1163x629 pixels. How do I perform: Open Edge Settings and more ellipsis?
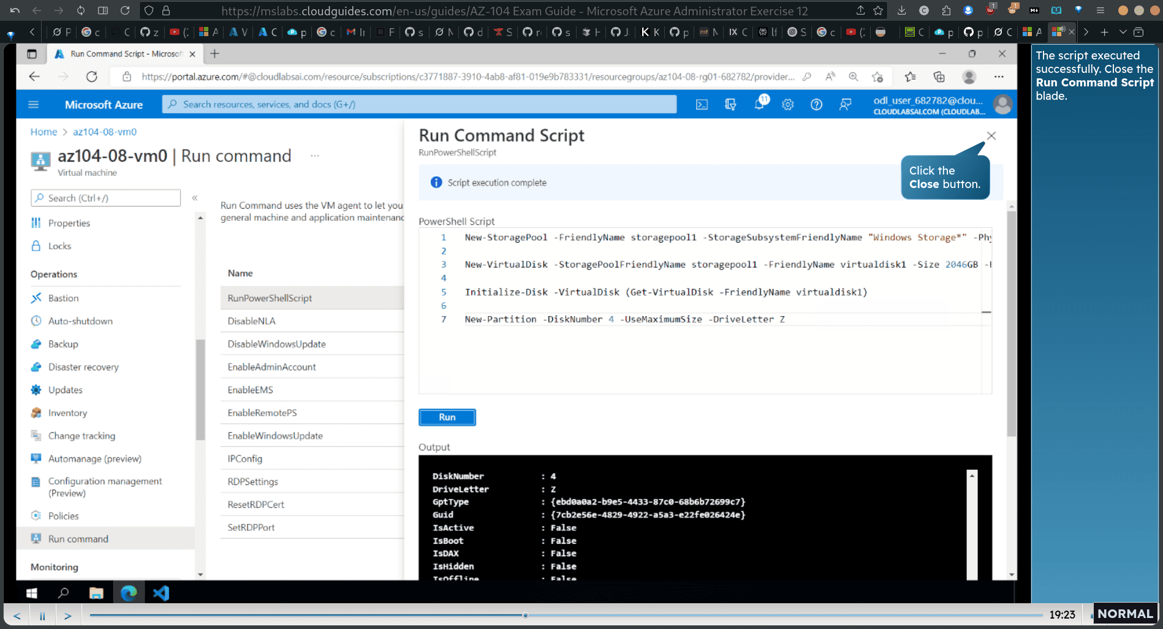click(x=999, y=77)
